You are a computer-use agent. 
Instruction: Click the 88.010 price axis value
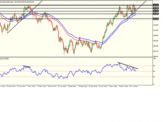tap(156, 56)
